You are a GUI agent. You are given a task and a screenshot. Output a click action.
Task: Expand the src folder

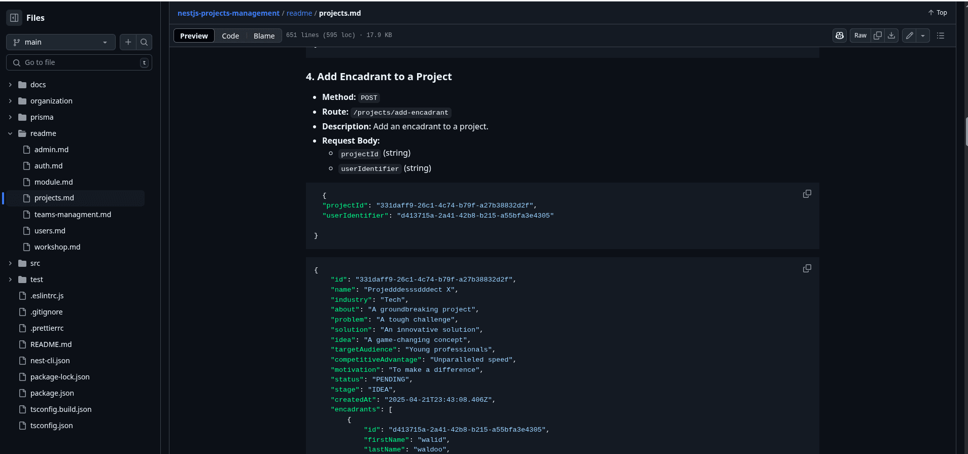point(10,263)
